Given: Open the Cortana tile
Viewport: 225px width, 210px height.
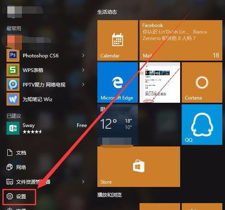Looking at the screenshot, I should (202, 82).
